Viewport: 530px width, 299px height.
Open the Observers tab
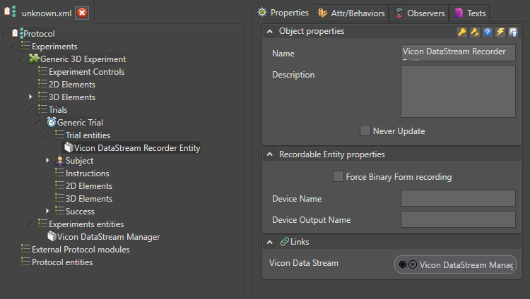tap(419, 13)
